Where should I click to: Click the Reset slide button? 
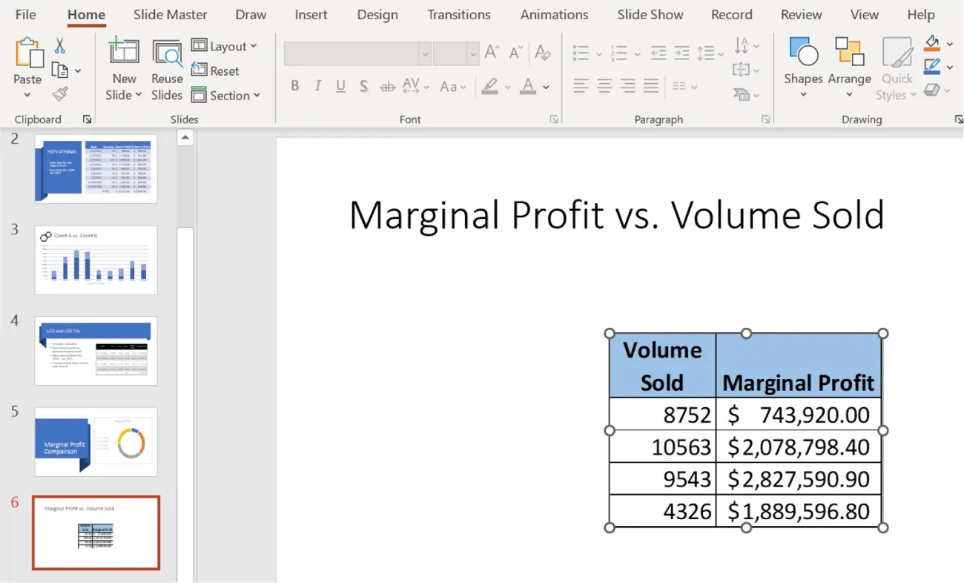216,71
